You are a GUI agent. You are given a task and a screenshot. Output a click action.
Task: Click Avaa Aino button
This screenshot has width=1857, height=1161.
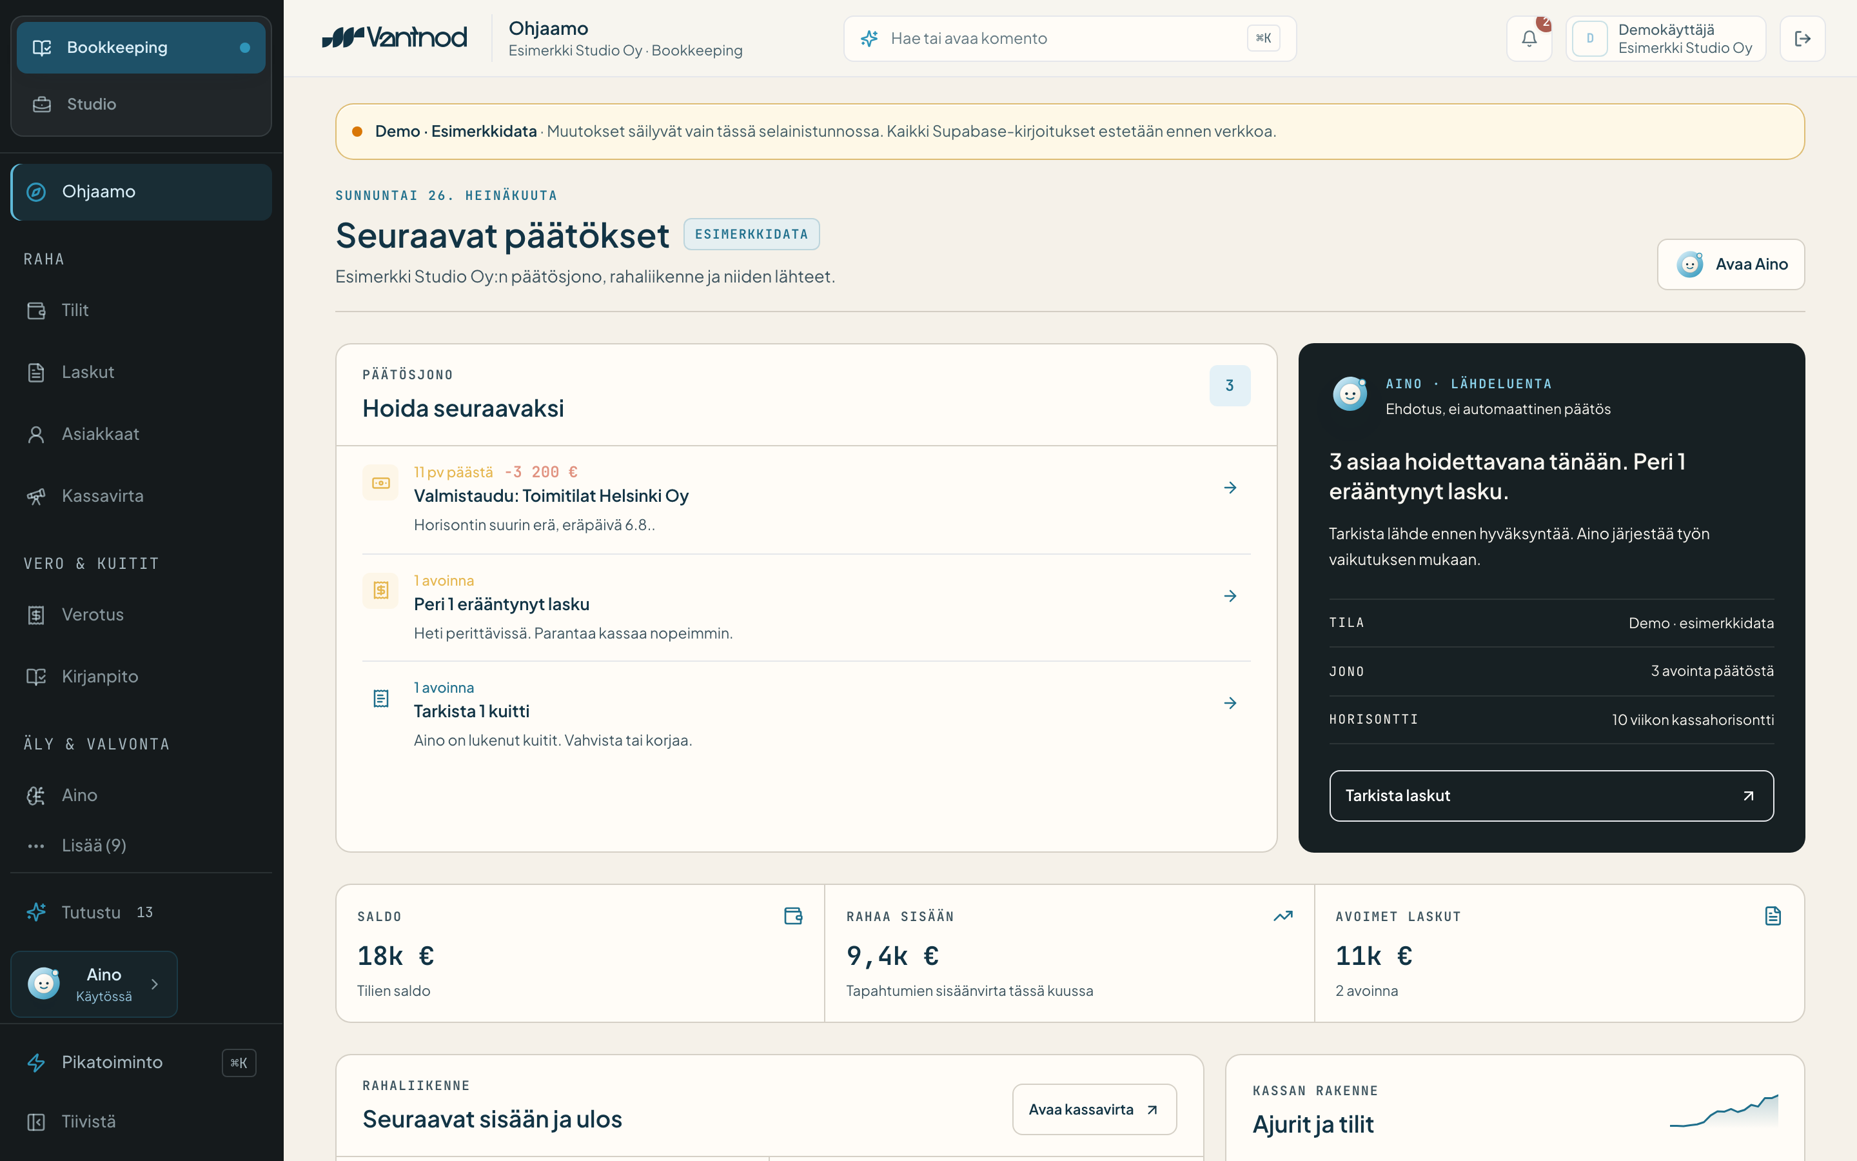[x=1731, y=264]
